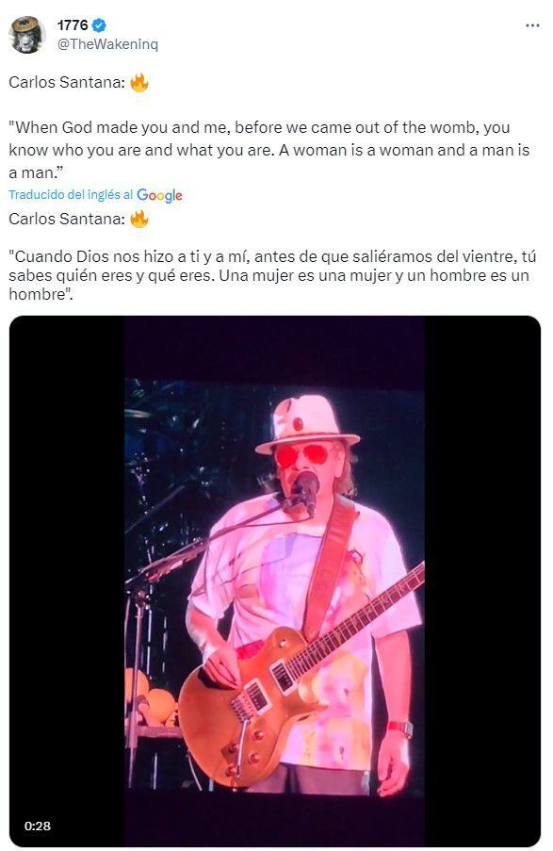Click the 0:28 video duration badge
553x851 pixels.
(x=38, y=826)
